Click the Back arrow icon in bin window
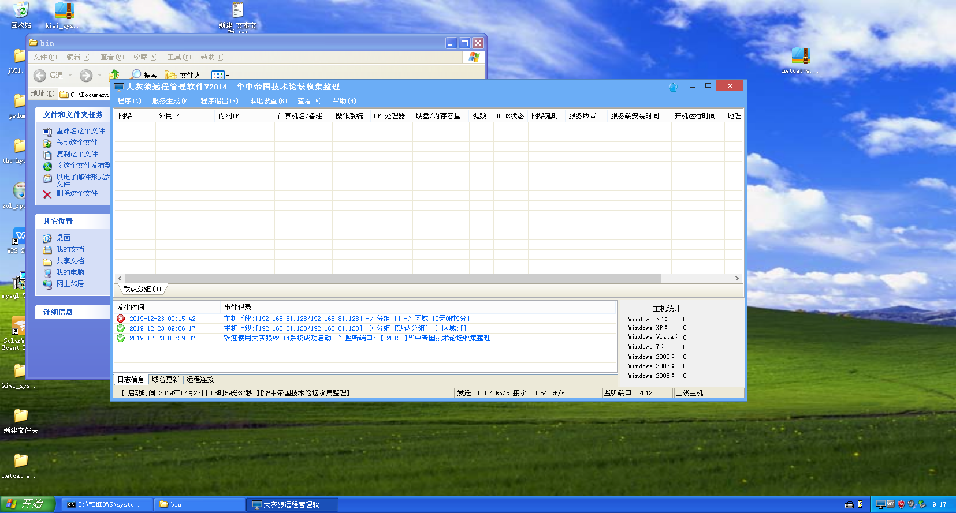 pyautogui.click(x=40, y=76)
